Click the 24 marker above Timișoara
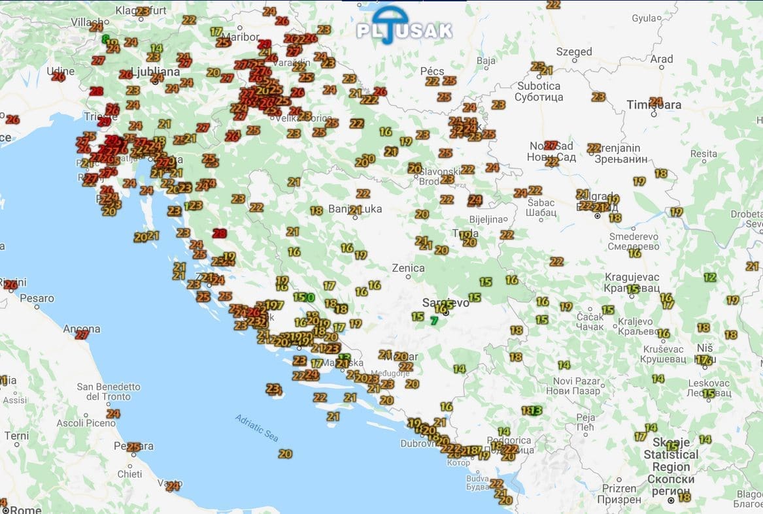 (x=656, y=102)
